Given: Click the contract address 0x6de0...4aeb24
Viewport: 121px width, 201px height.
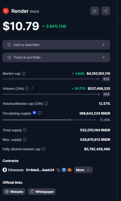Looking at the screenshot, I should (x=40, y=170).
